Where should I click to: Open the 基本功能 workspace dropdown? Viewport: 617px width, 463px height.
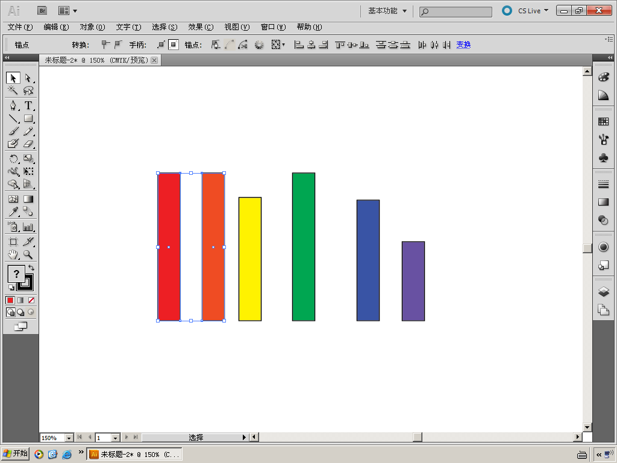click(x=387, y=11)
